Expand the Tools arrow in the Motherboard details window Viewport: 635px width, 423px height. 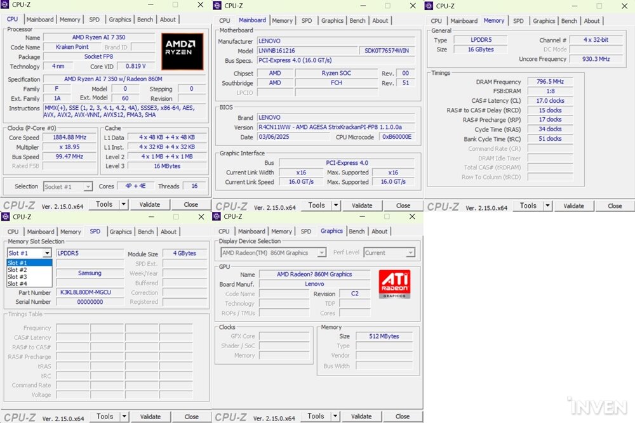click(x=336, y=205)
